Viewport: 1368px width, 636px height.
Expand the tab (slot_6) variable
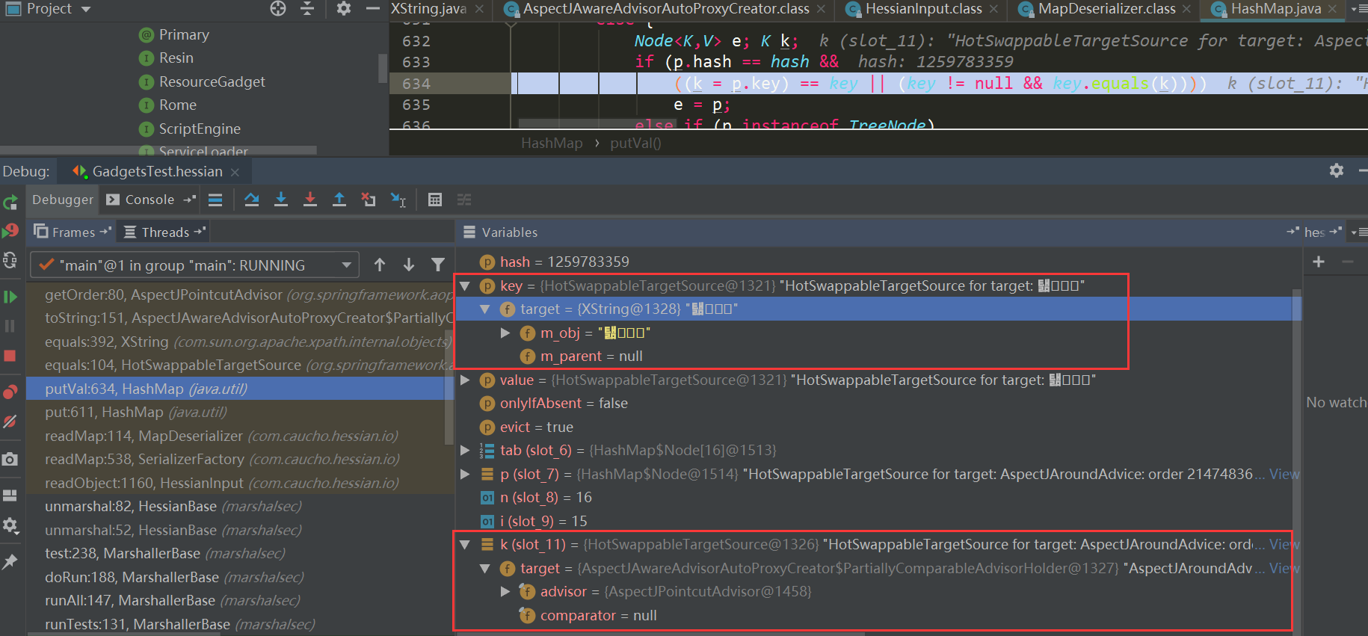465,450
